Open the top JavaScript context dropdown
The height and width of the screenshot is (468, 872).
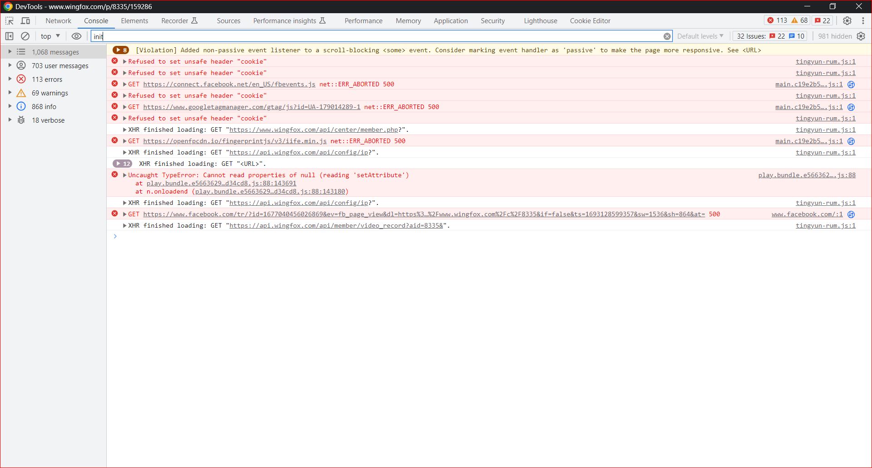point(50,36)
